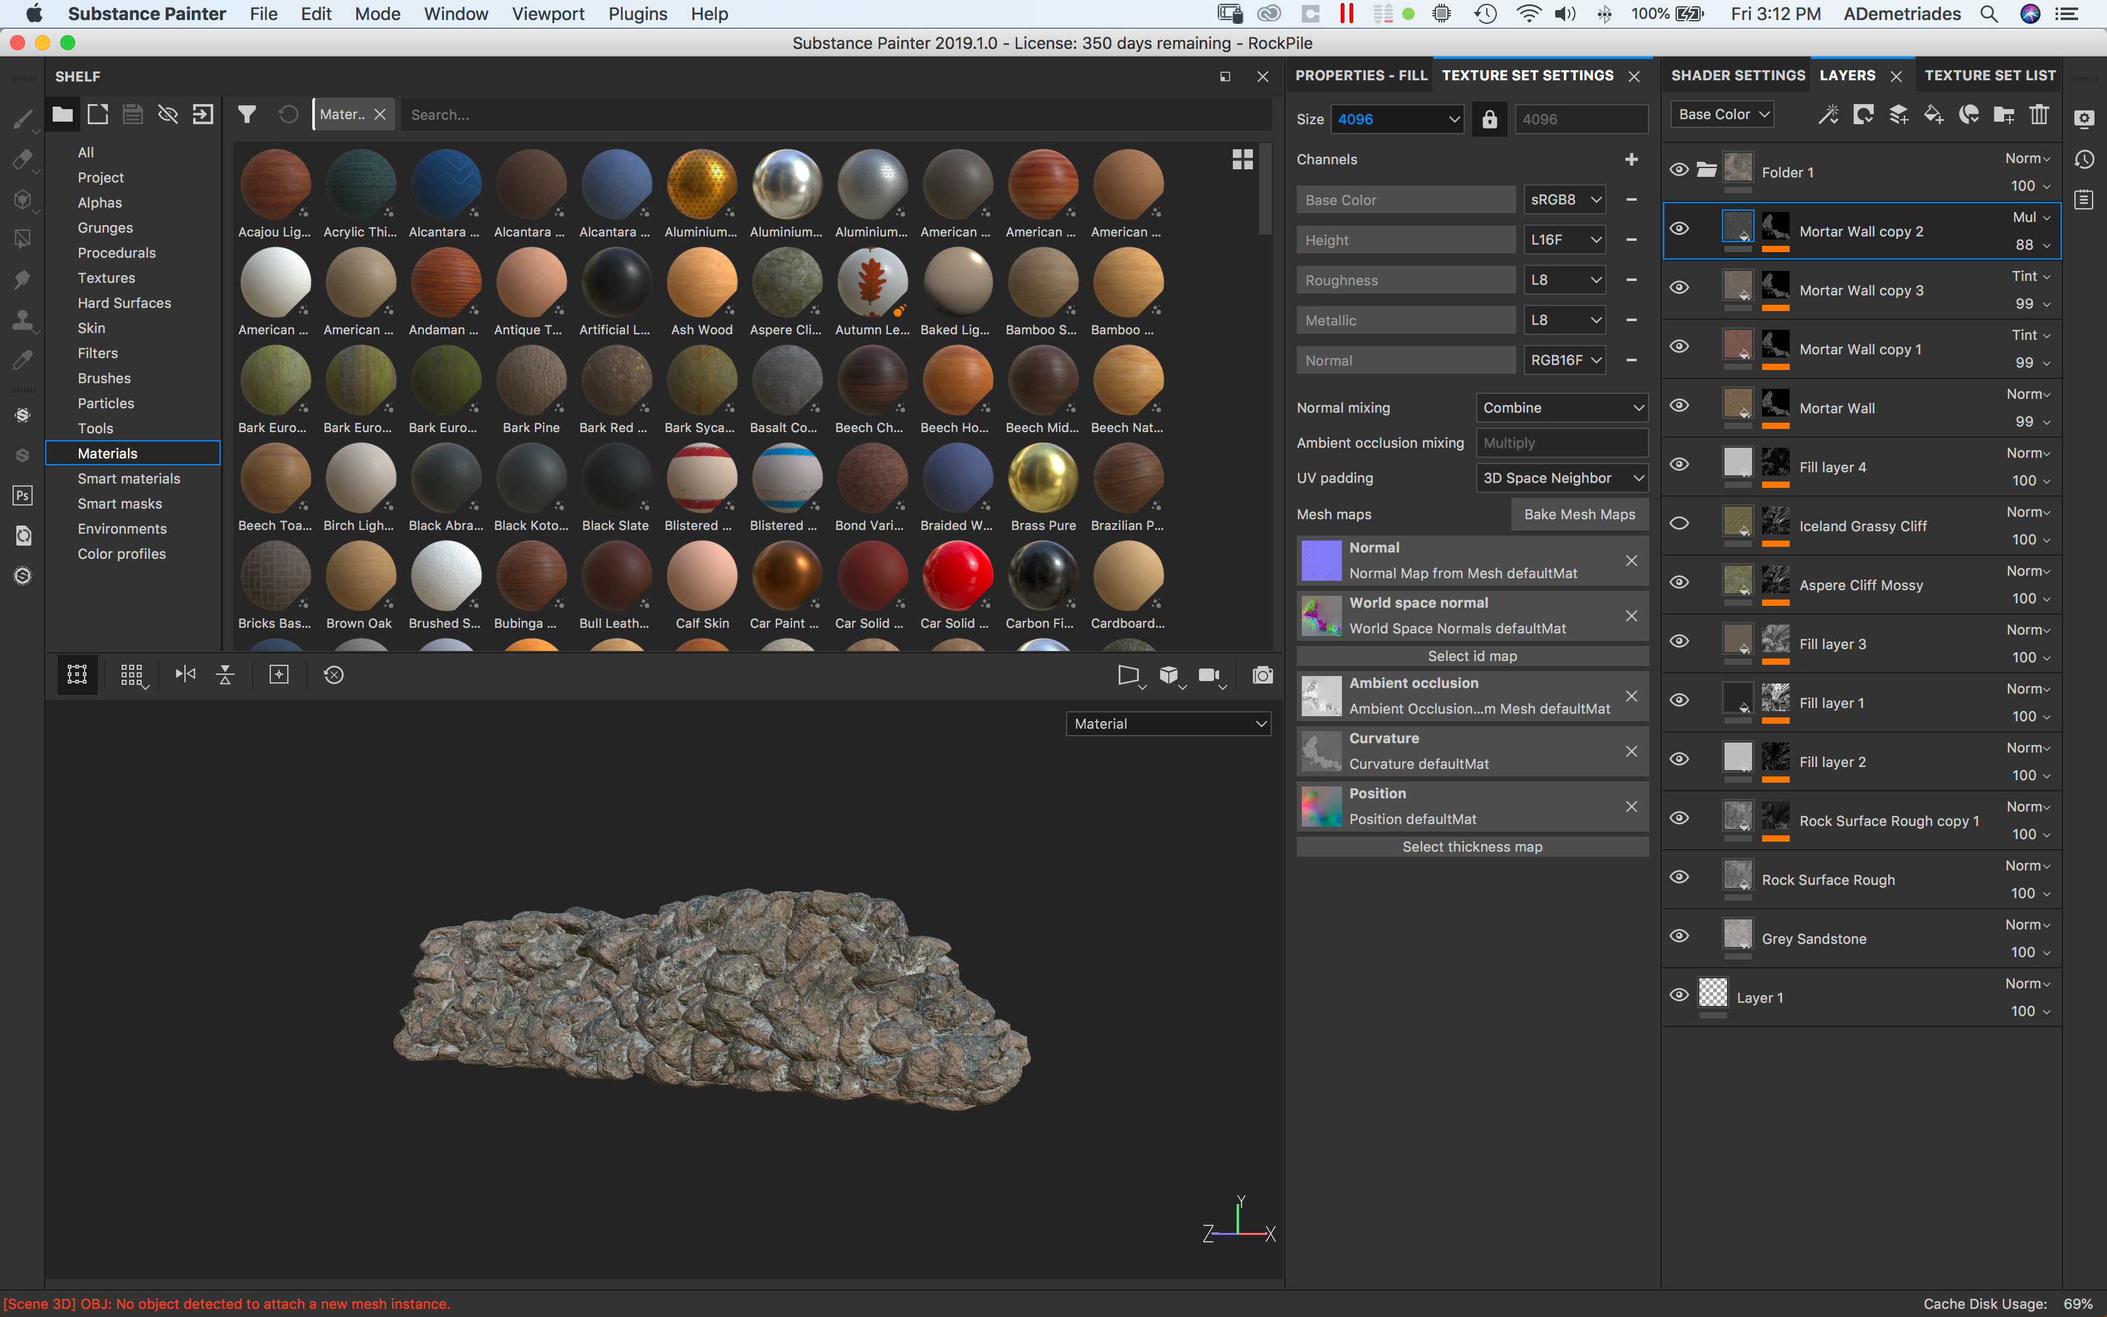Click the Normal mesh map color swatch
Viewport: 2107px width, 1317px height.
[x=1321, y=560]
